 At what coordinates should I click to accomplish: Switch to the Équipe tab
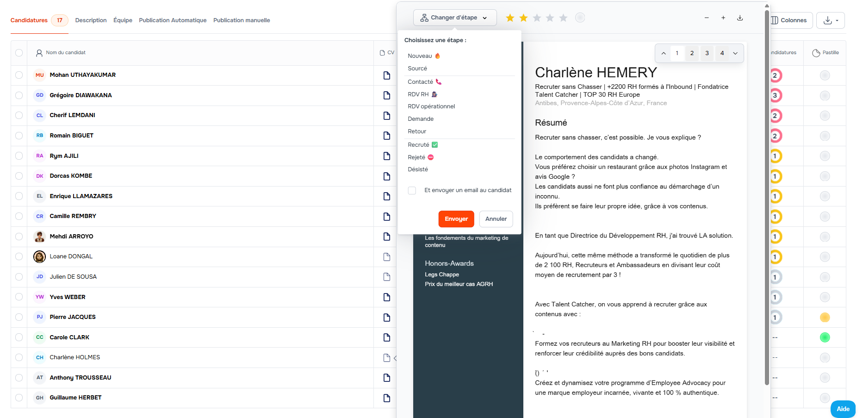click(x=123, y=20)
